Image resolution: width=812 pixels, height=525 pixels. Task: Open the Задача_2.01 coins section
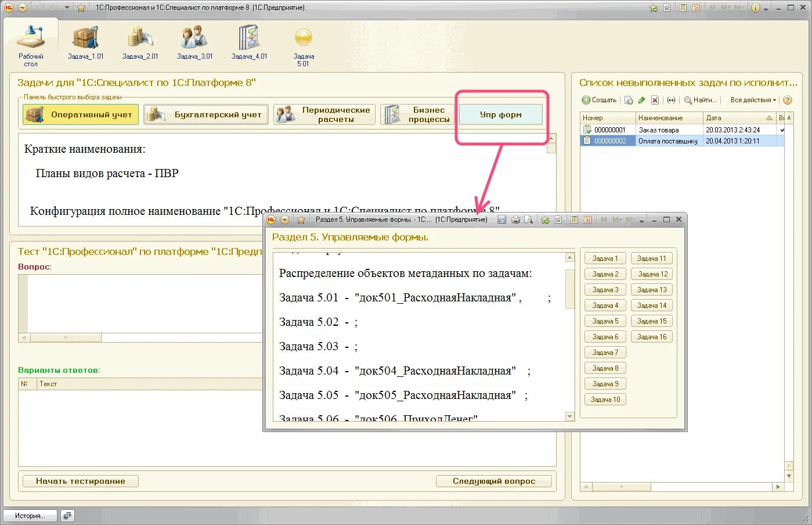pos(140,43)
